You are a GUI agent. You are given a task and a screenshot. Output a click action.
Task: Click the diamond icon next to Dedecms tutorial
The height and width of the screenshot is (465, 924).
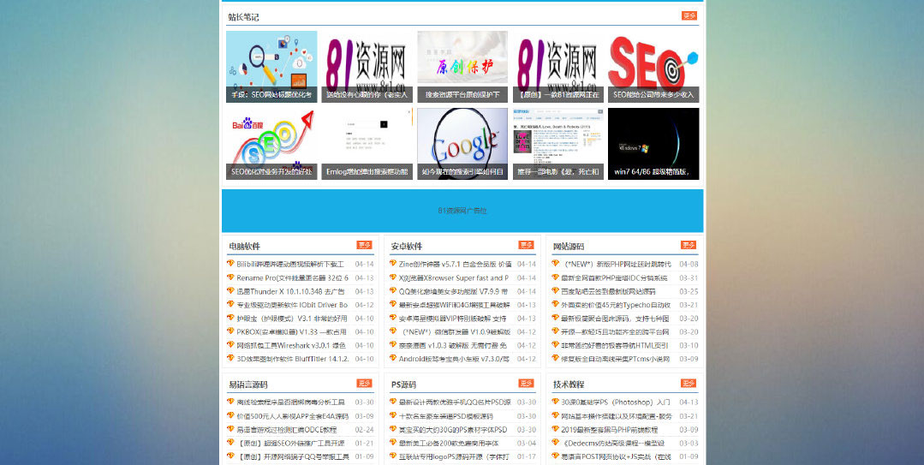pyautogui.click(x=556, y=443)
